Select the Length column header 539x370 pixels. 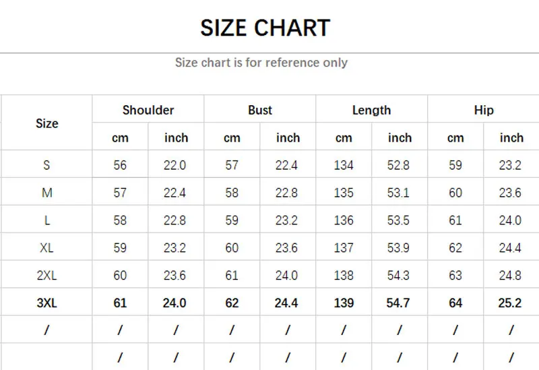371,110
